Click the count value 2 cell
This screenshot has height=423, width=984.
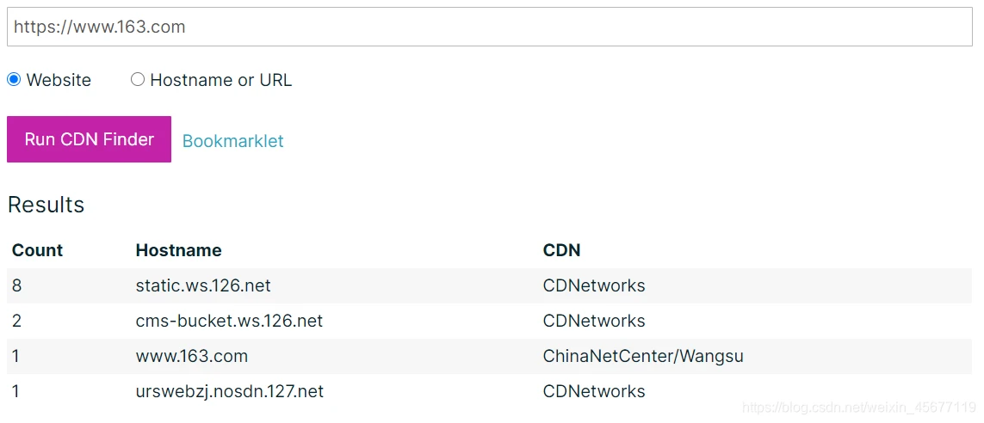pyautogui.click(x=17, y=321)
